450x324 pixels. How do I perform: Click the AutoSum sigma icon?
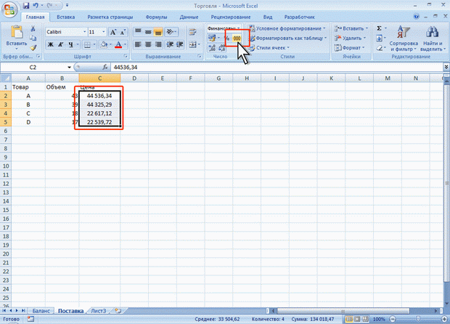point(379,28)
